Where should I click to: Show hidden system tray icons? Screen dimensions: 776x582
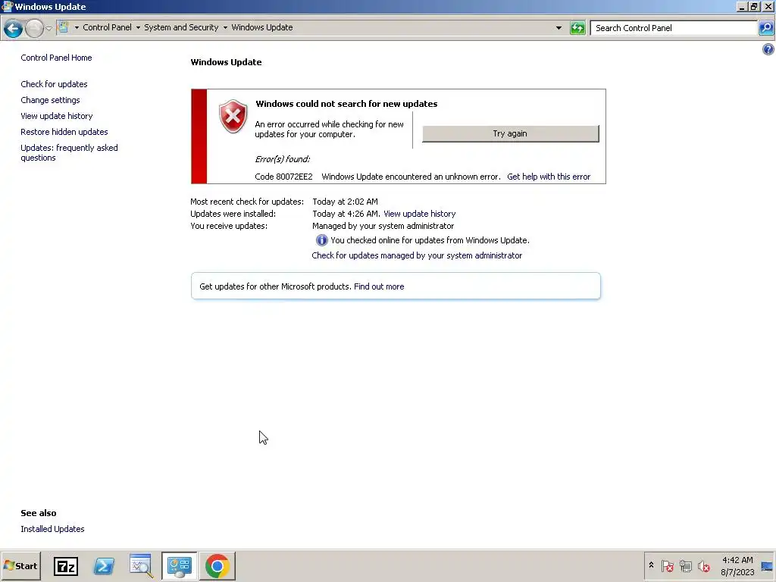pyautogui.click(x=651, y=565)
